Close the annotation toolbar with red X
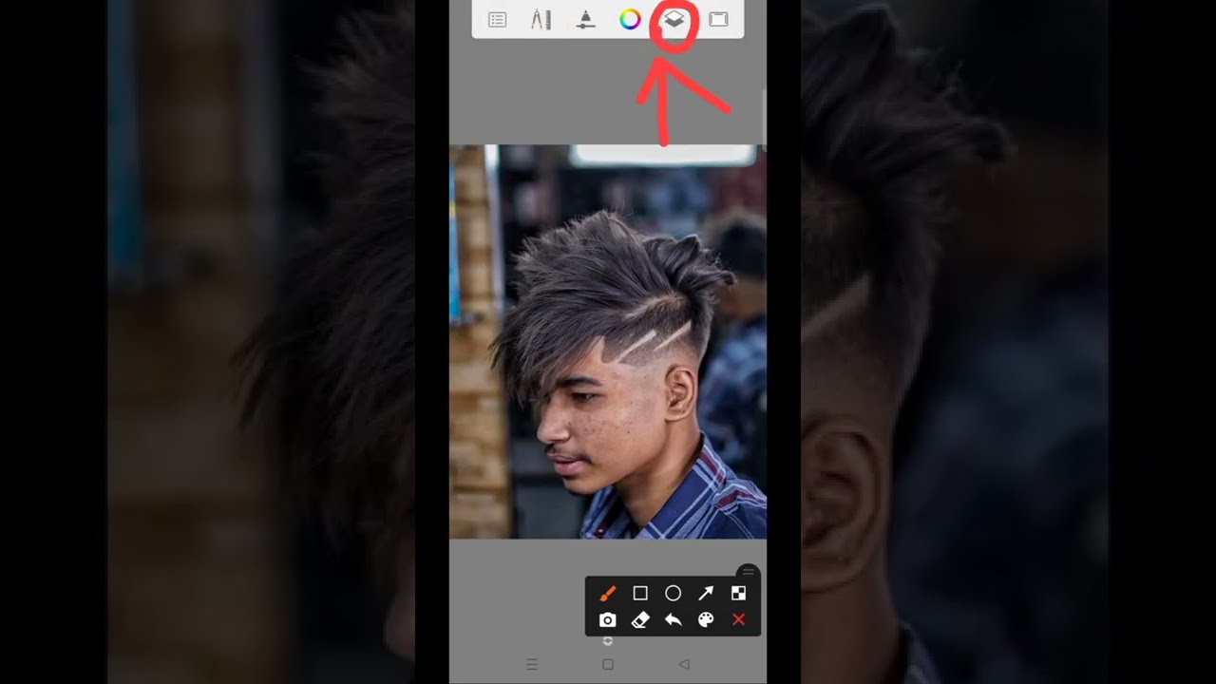 [738, 620]
